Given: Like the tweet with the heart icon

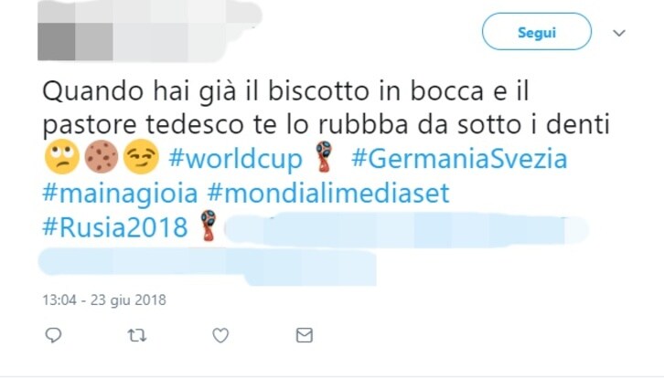Looking at the screenshot, I should click(x=220, y=336).
